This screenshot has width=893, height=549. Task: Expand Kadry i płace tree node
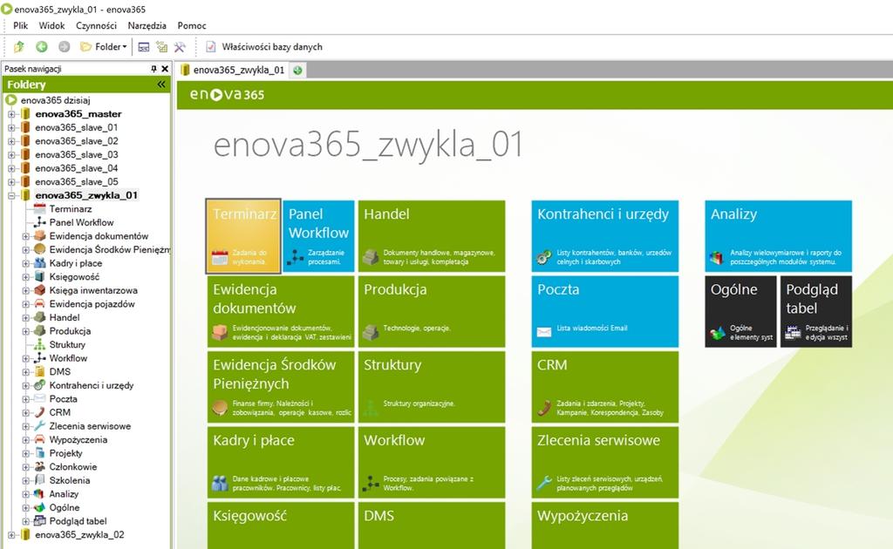coord(25,263)
